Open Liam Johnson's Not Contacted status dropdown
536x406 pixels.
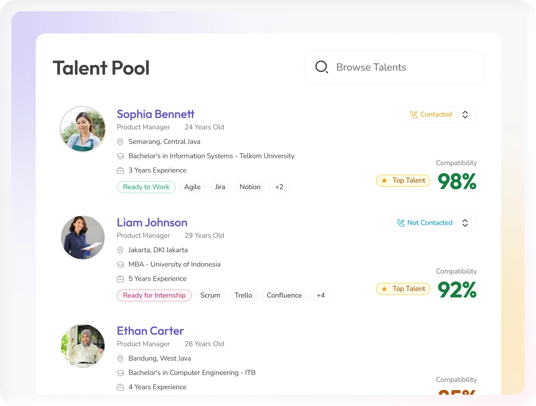434,223
